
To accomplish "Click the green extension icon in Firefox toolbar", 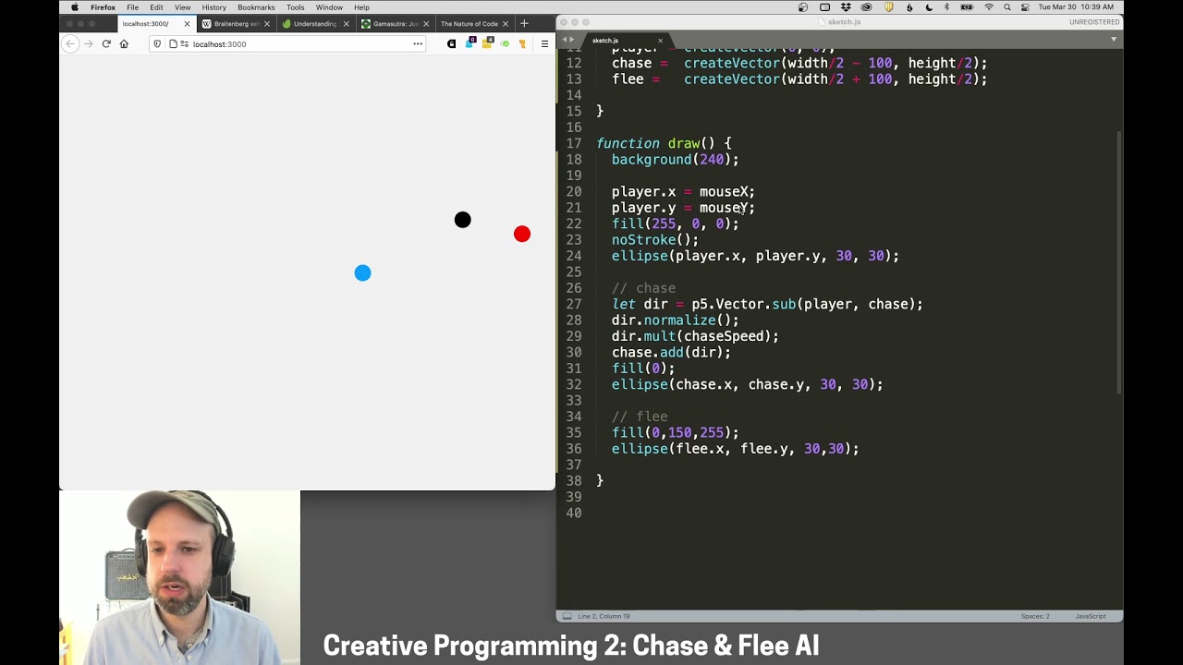I will point(505,43).
